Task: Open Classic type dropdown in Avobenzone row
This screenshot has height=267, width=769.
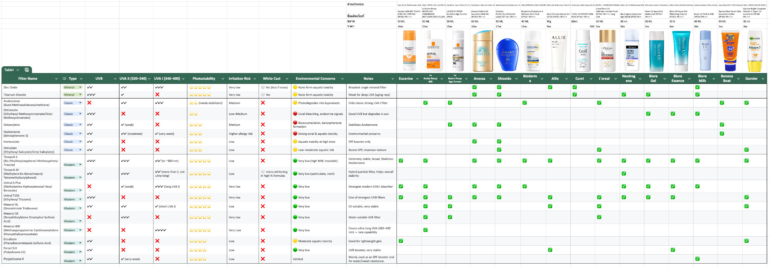Action: (80, 103)
